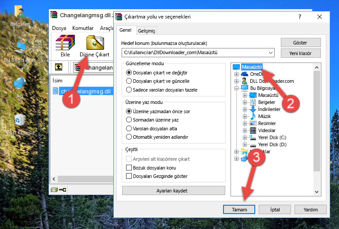Expand the İndirilenler tree node
This screenshot has height=229, width=339.
coord(245,109)
